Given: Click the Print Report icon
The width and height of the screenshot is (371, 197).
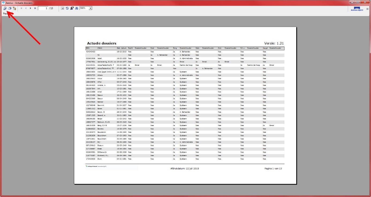Looking at the screenshot, I should coord(9,8).
